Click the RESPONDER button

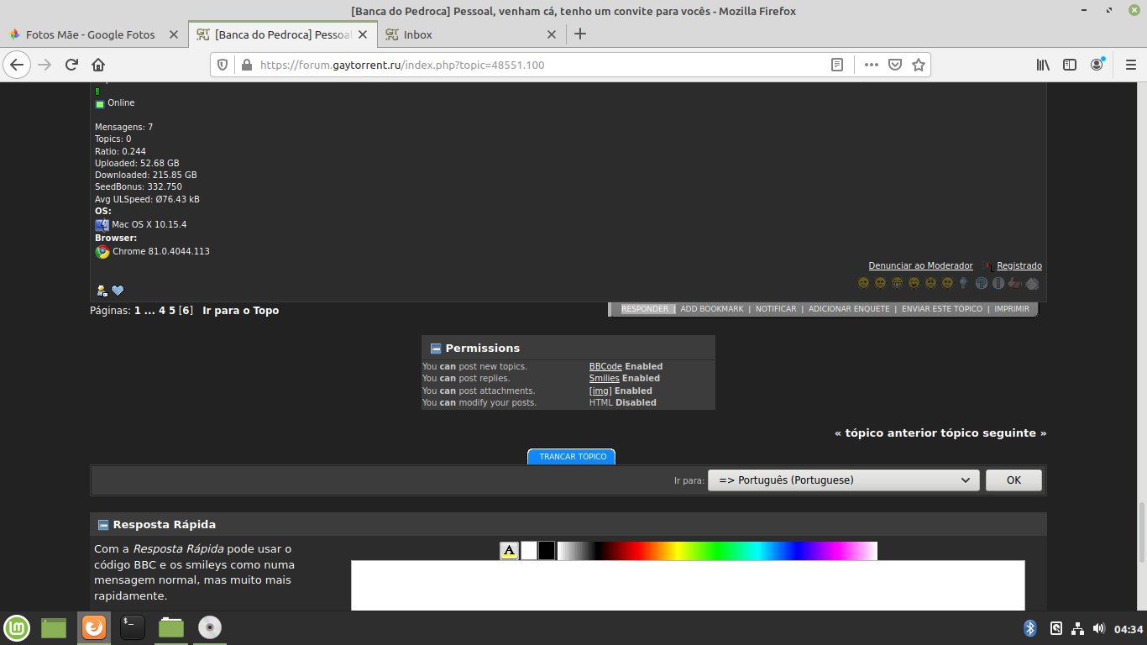(643, 308)
